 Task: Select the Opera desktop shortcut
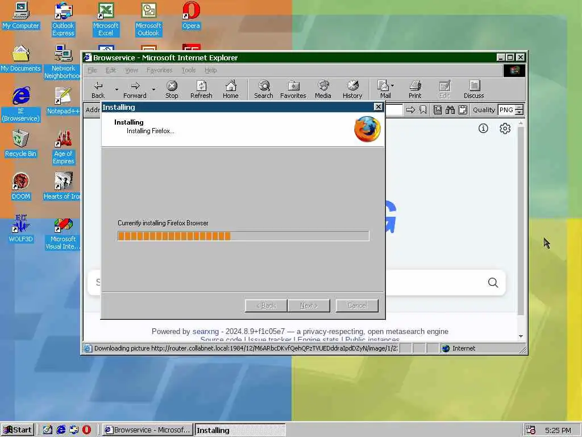coord(191,15)
